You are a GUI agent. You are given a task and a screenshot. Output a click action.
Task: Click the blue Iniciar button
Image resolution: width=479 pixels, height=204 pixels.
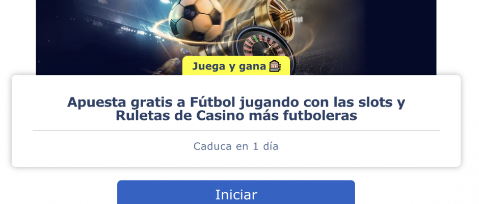tap(236, 193)
